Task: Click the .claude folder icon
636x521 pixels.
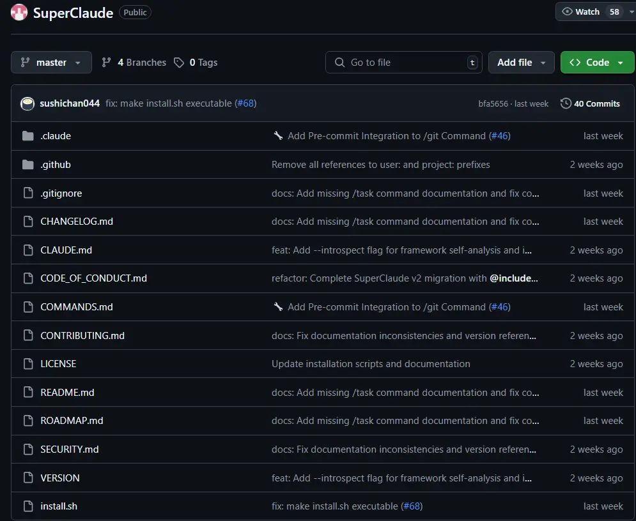Action: (27, 136)
